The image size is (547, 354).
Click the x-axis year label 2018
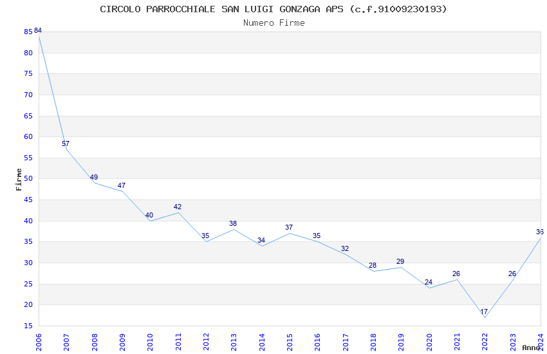coord(373,342)
